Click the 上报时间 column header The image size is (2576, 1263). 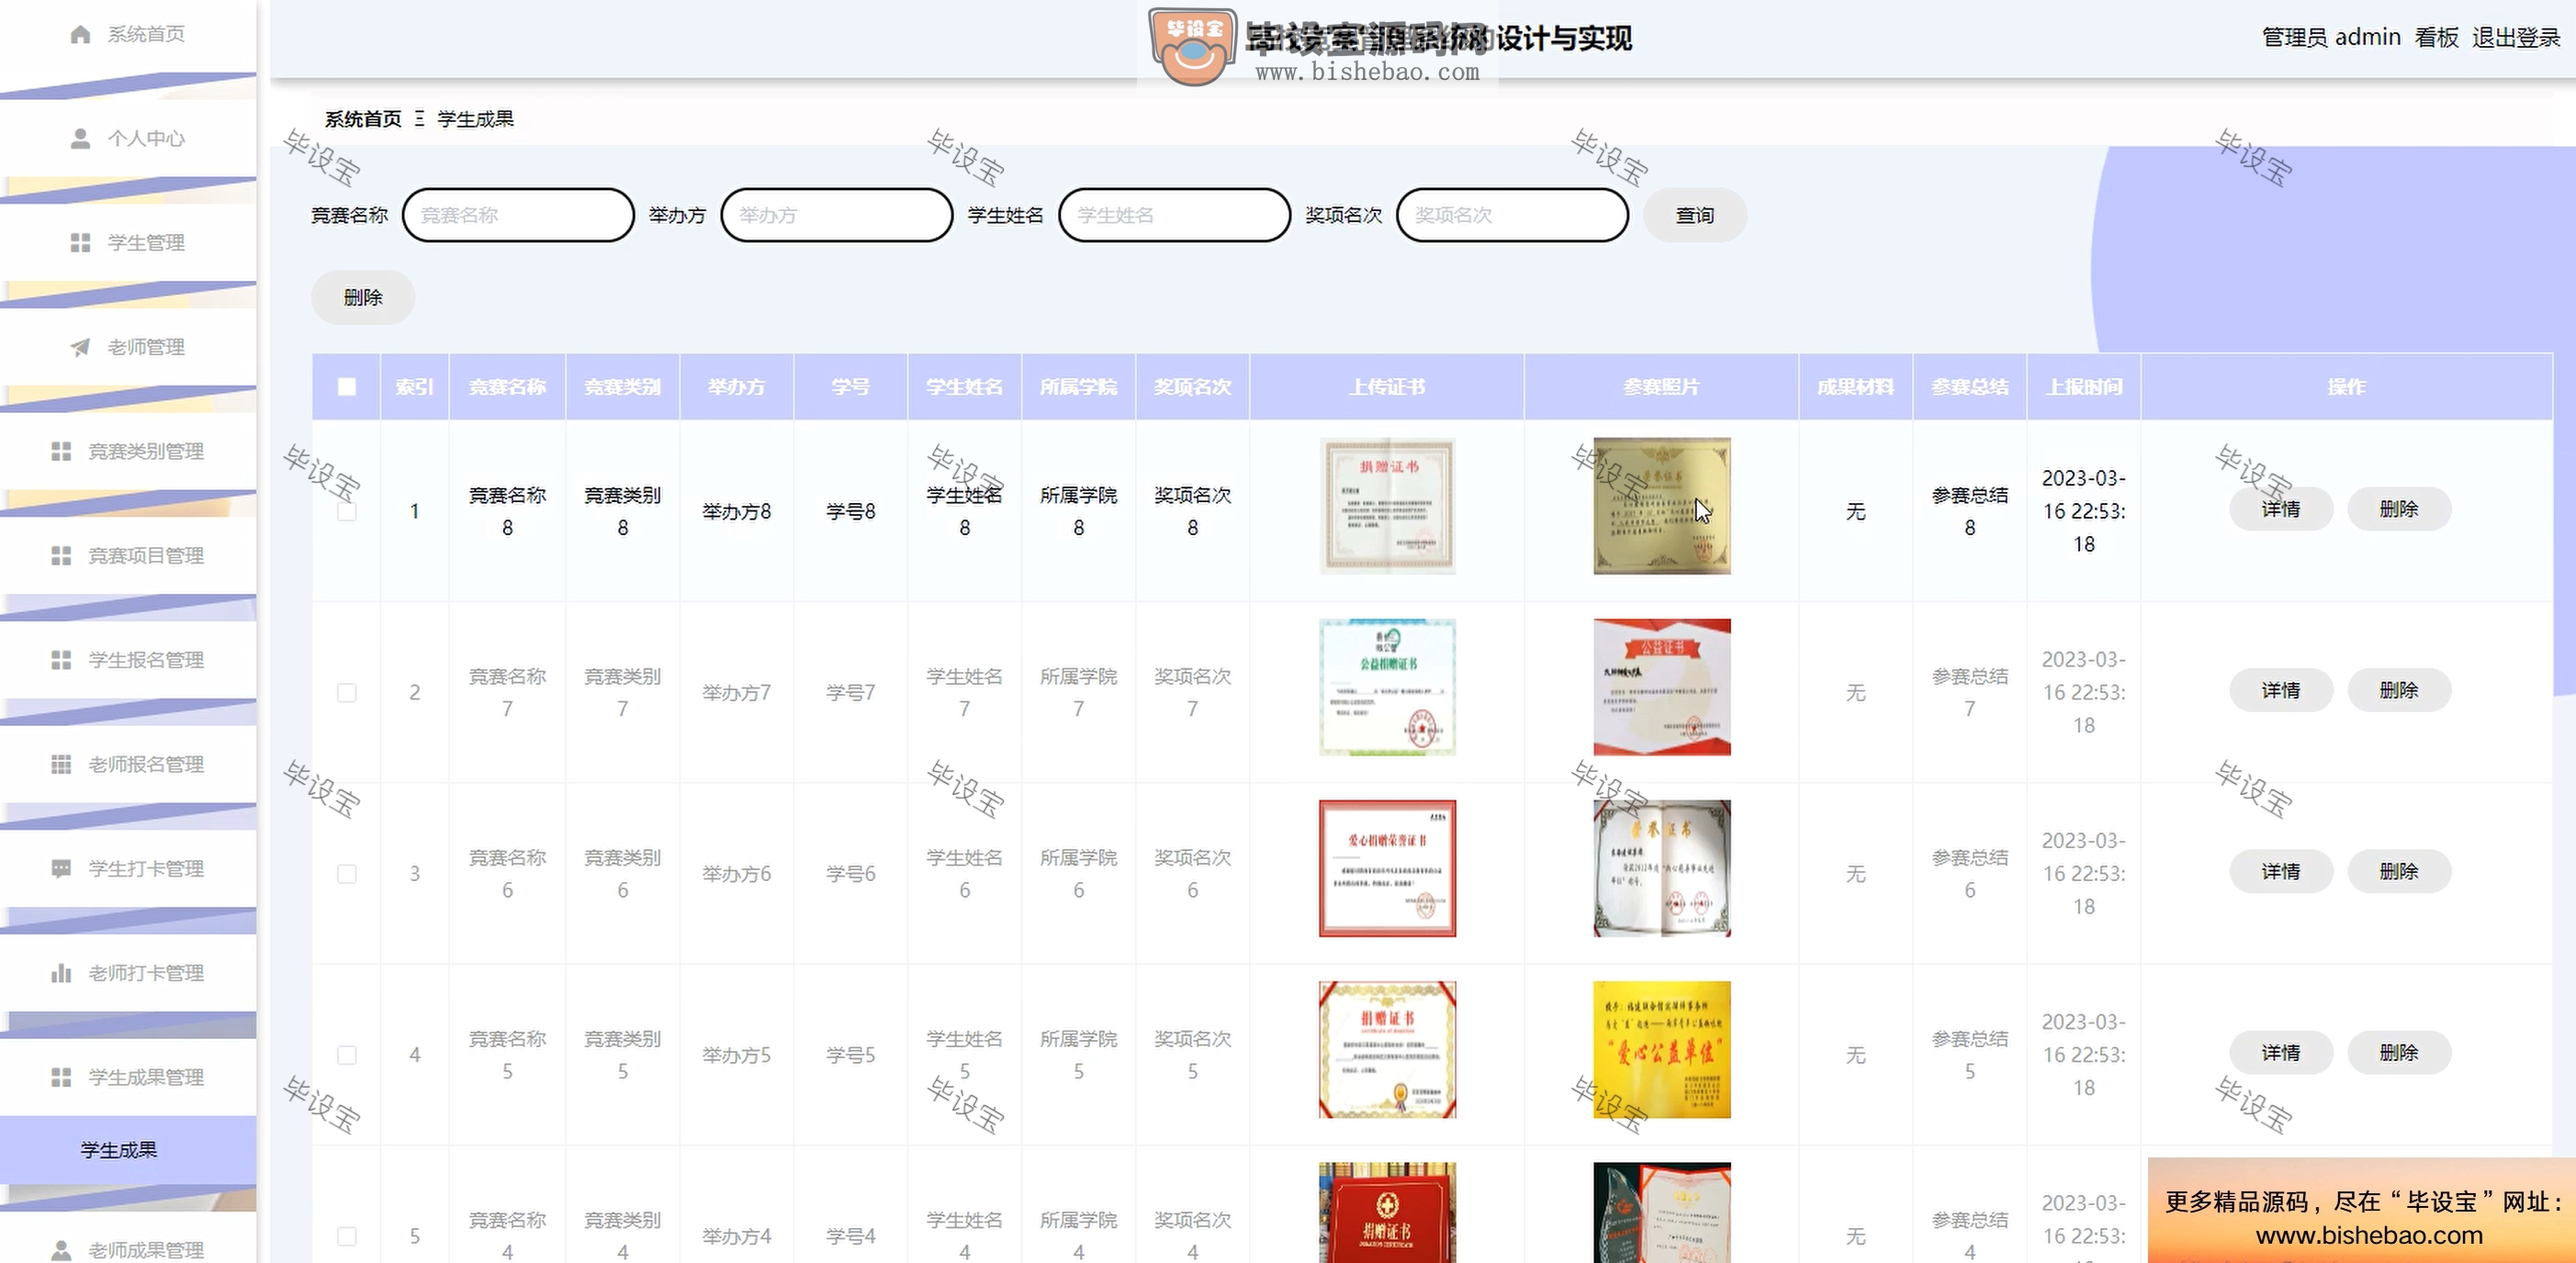pos(2083,386)
